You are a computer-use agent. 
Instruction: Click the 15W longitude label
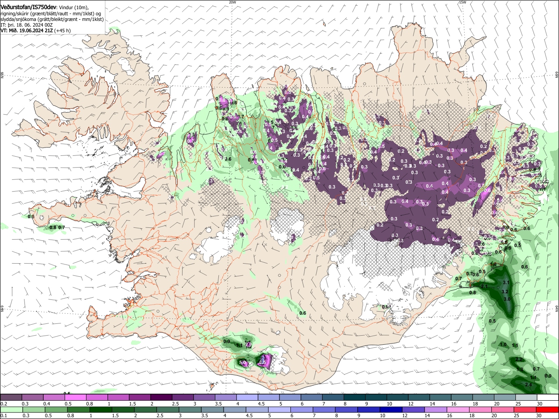(x=462, y=2)
